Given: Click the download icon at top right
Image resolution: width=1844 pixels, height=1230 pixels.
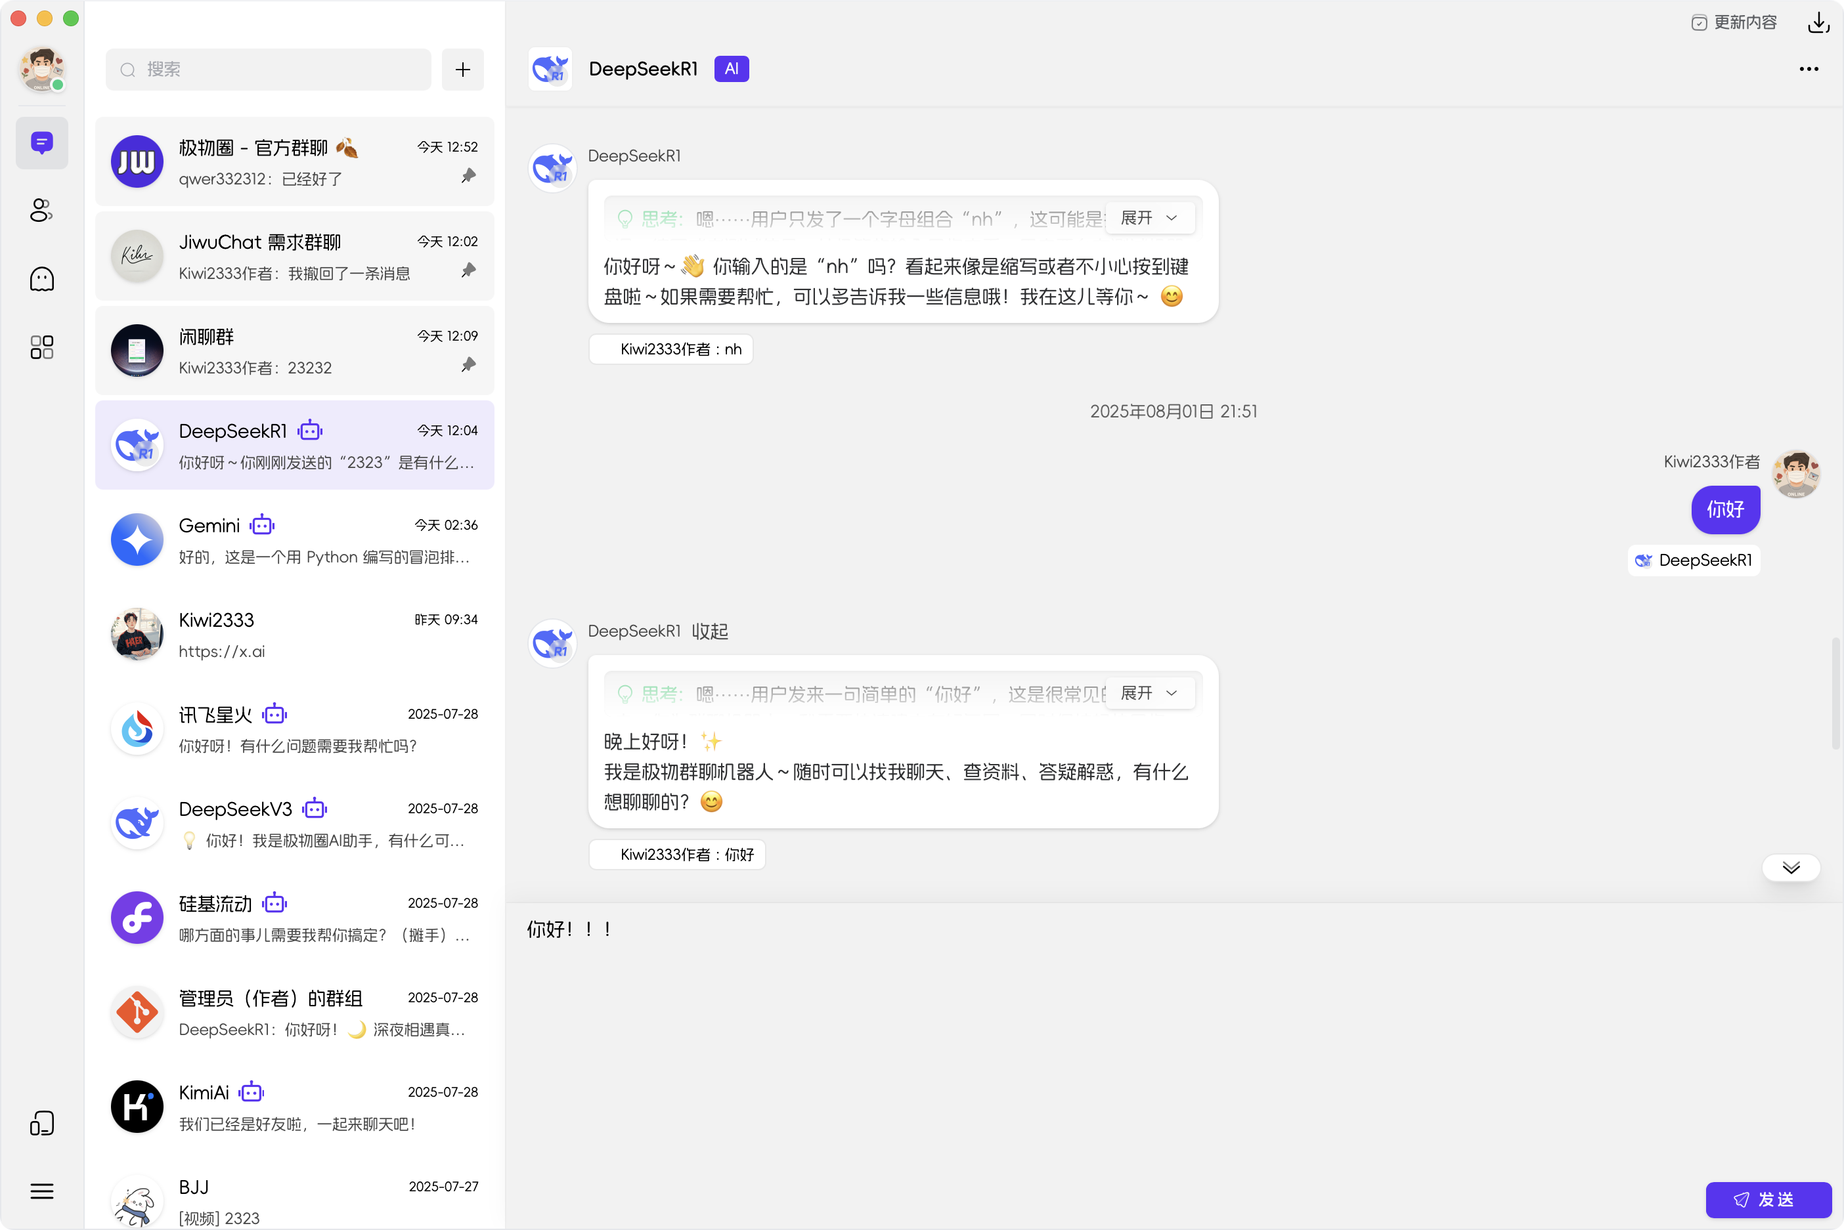Looking at the screenshot, I should [1818, 23].
